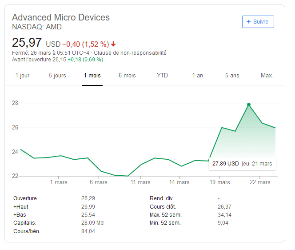This screenshot has width=295, height=250.
Task: Click the Min. 52 sem. label
Action: pyautogui.click(x=165, y=223)
